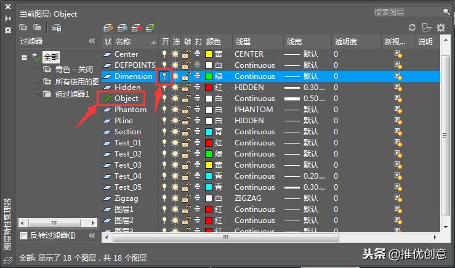Click the layer list horizontal scrollbar thumb
Image resolution: width=455 pixels, height=268 pixels.
(x=226, y=237)
